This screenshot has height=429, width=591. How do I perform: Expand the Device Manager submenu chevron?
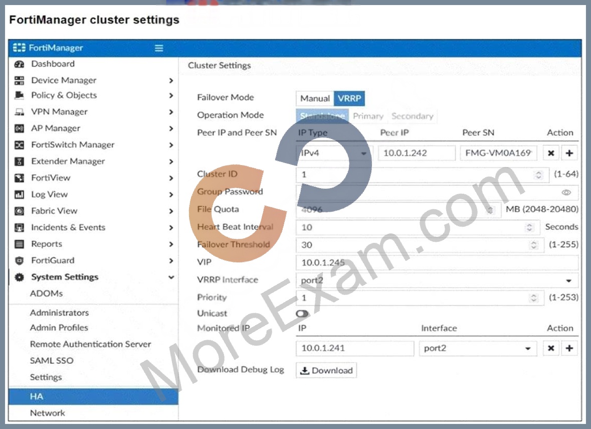point(171,80)
